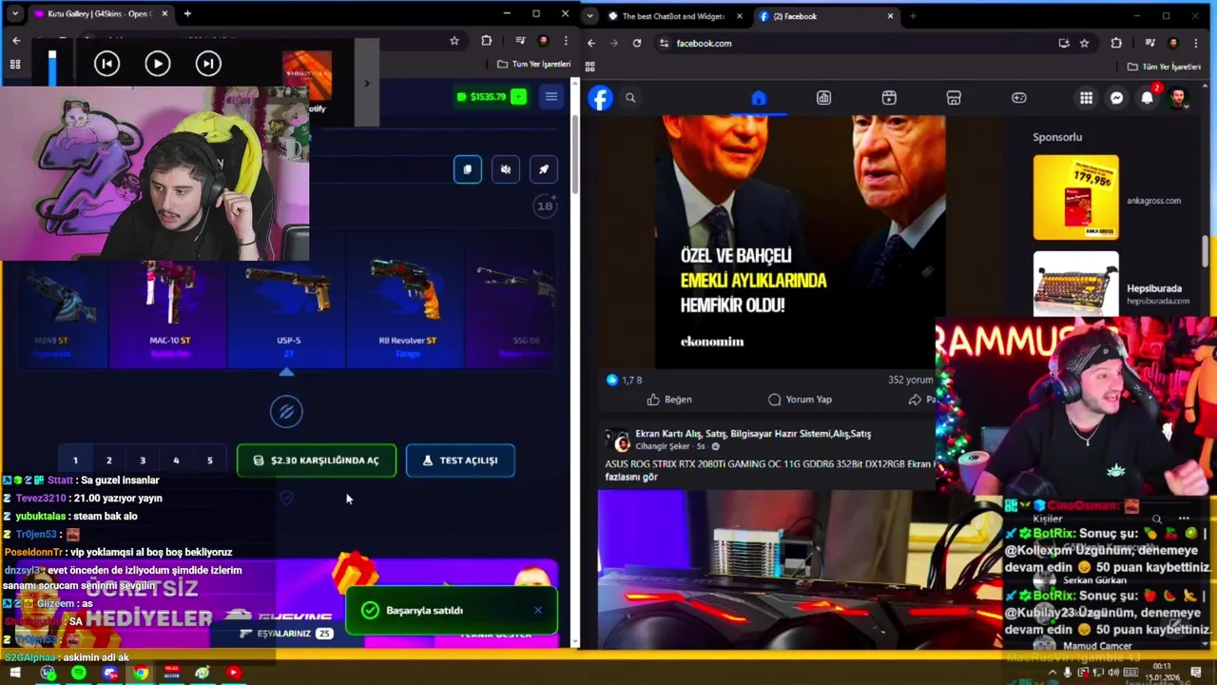
Task: Select case quantity 3
Action: (x=143, y=460)
